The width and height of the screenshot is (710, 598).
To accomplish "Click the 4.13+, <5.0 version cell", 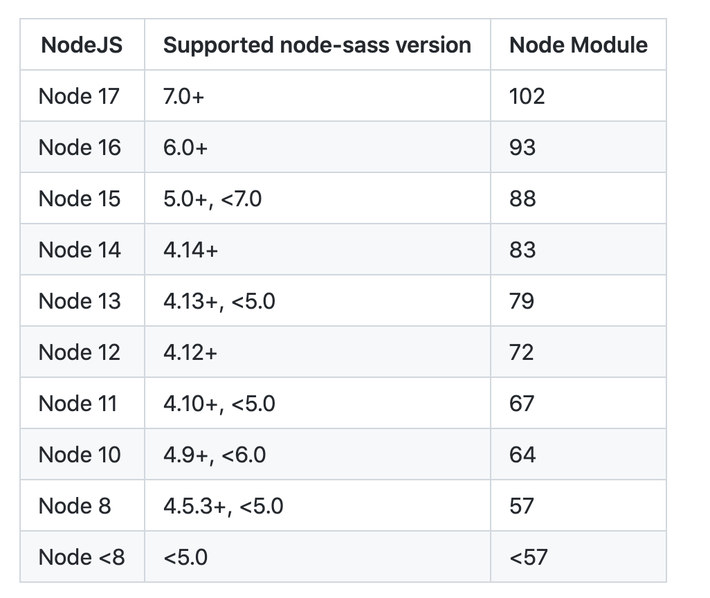I will pyautogui.click(x=219, y=301).
